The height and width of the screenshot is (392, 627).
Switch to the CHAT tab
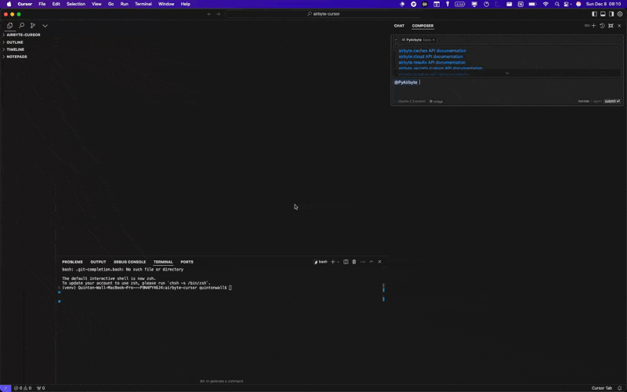pyautogui.click(x=399, y=26)
